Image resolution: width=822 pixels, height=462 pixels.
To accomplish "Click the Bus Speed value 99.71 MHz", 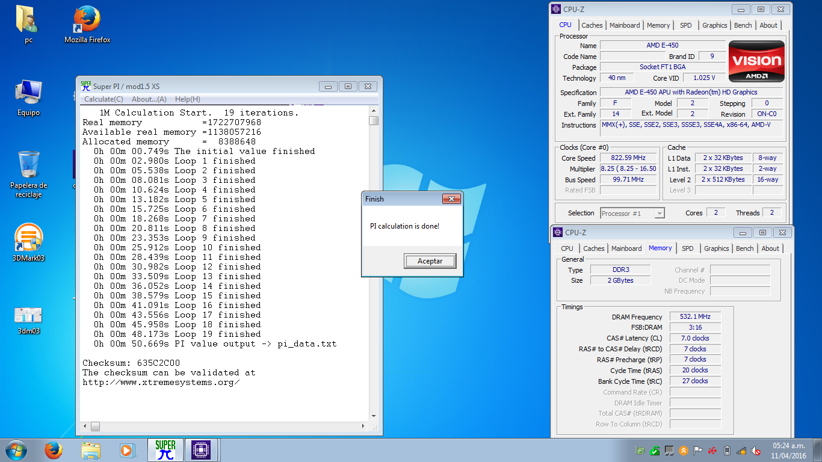I will click(628, 179).
